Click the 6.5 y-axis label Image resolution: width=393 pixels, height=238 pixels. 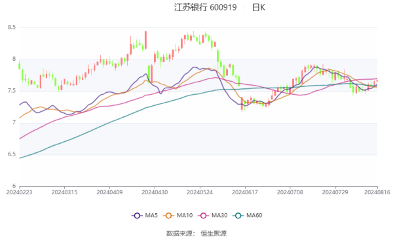pyautogui.click(x=12, y=154)
